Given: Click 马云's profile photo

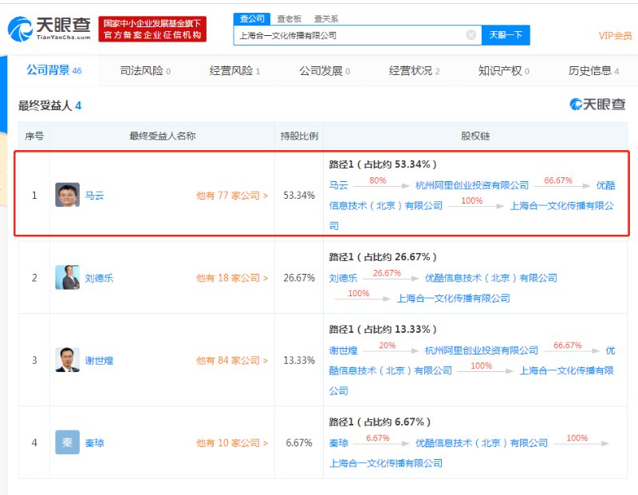Looking at the screenshot, I should click(68, 195).
